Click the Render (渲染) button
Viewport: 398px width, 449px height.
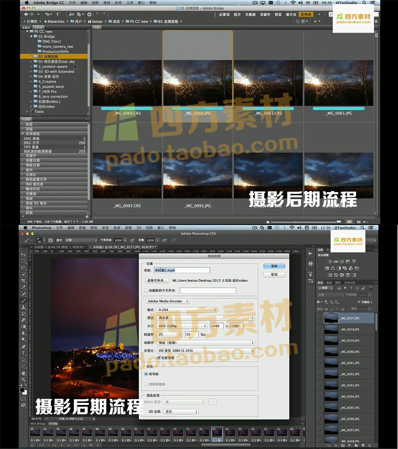coord(274,266)
